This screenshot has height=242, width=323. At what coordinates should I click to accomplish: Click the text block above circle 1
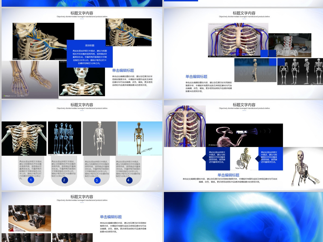click(x=31, y=170)
